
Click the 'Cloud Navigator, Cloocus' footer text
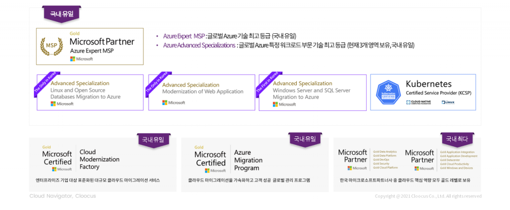coord(63,196)
